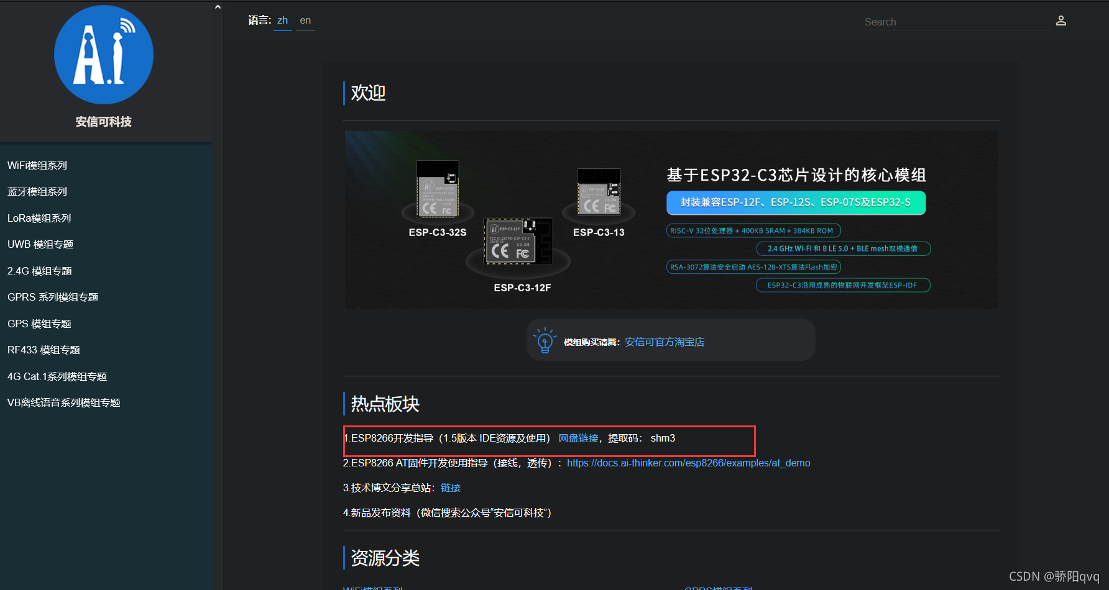Open 2.4G 模组专题 in the sidebar

40,271
